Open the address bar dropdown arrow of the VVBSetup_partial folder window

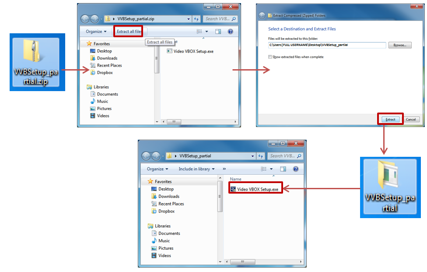pyautogui.click(x=253, y=156)
